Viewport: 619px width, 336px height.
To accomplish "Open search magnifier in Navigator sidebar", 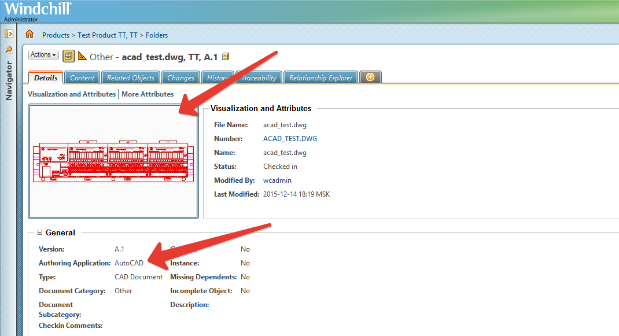I will pos(9,50).
